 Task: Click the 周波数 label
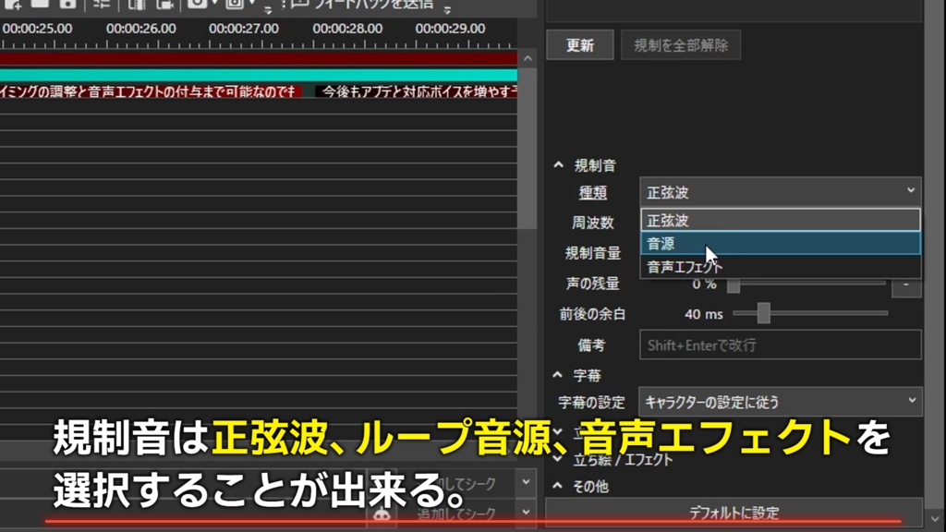(x=592, y=223)
